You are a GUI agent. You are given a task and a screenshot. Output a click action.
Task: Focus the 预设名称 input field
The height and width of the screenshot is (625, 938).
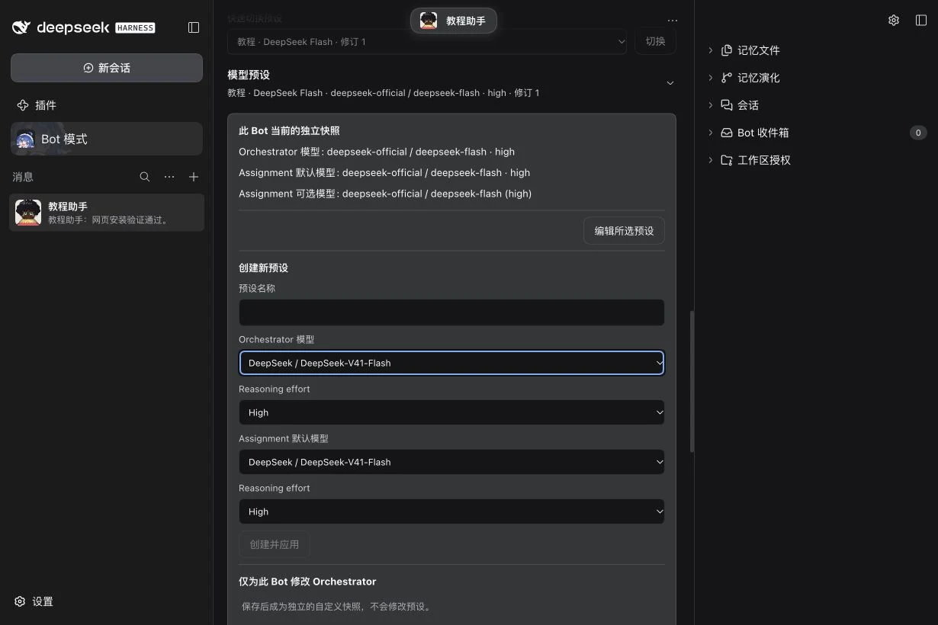451,312
